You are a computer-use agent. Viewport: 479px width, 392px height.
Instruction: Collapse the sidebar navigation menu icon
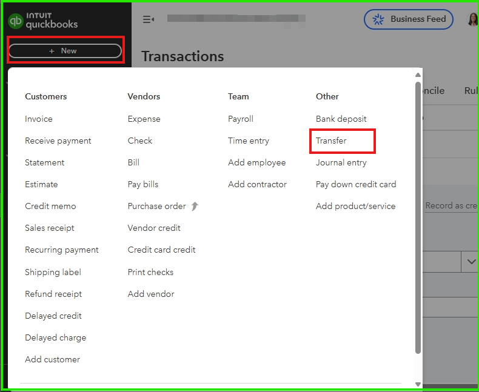click(149, 19)
